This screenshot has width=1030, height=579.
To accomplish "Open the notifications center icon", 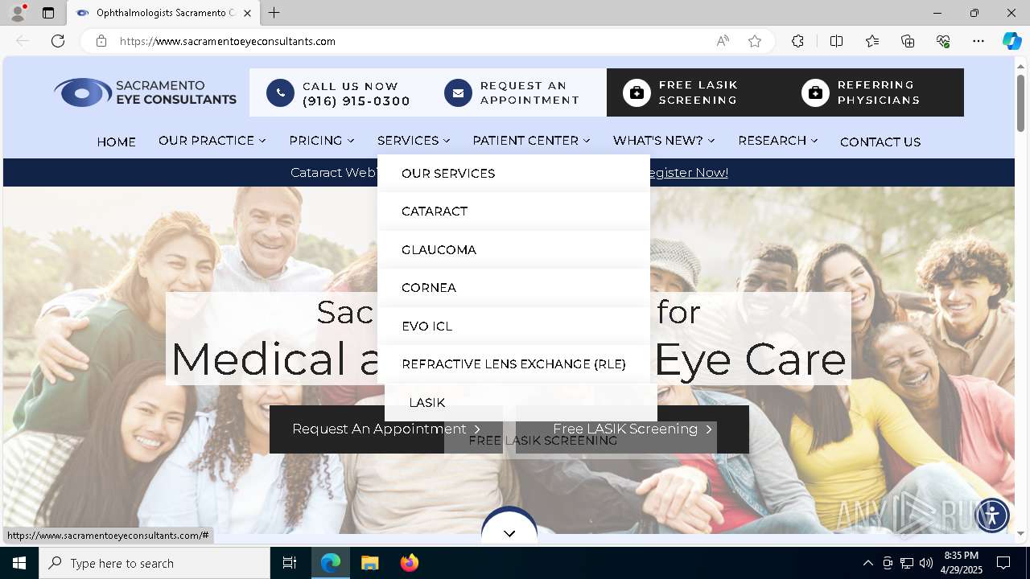I will point(1003,563).
